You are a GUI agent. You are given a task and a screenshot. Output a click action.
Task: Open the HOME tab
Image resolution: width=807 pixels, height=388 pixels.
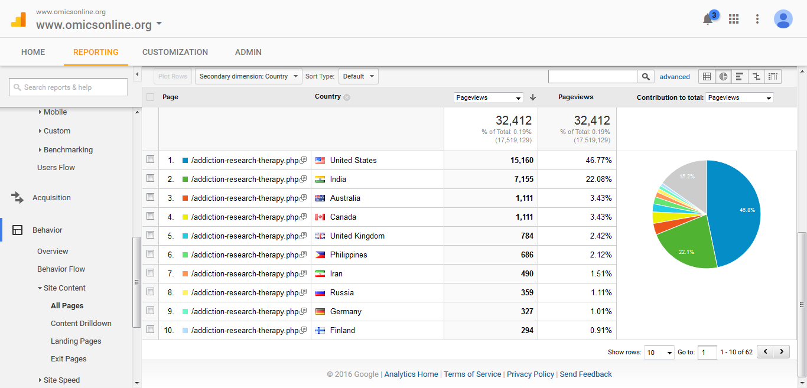pos(33,52)
